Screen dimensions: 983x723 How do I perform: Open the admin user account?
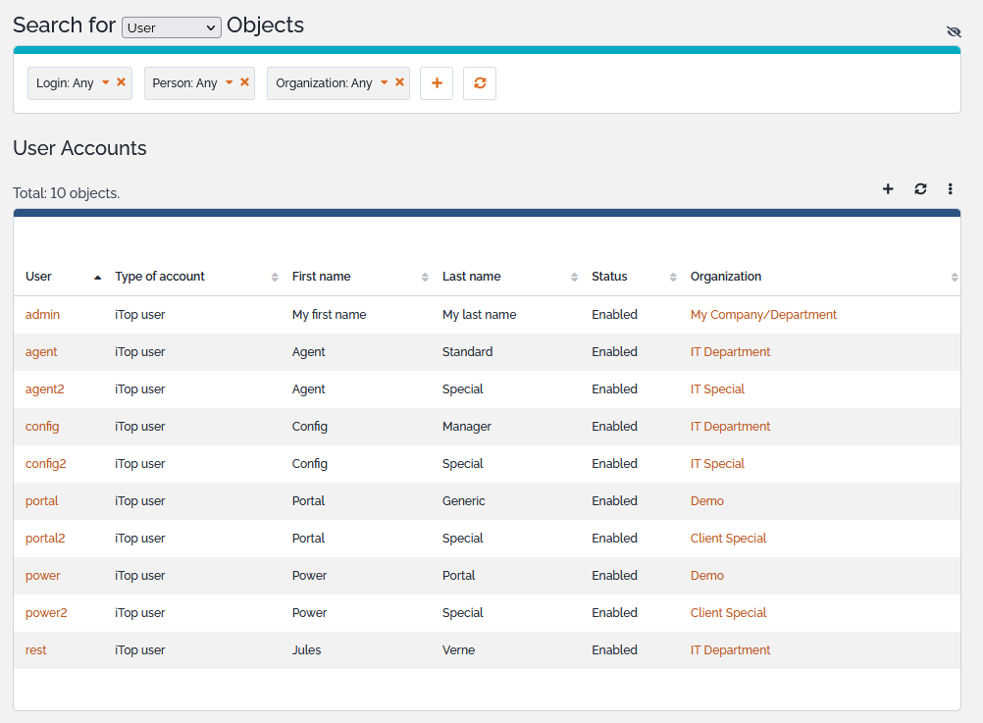(x=42, y=315)
